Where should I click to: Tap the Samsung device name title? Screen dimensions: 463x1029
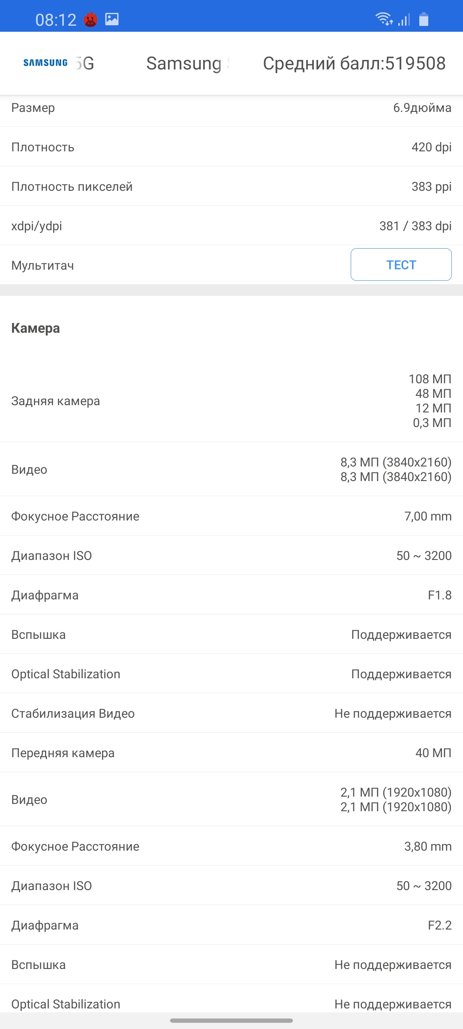(x=187, y=63)
